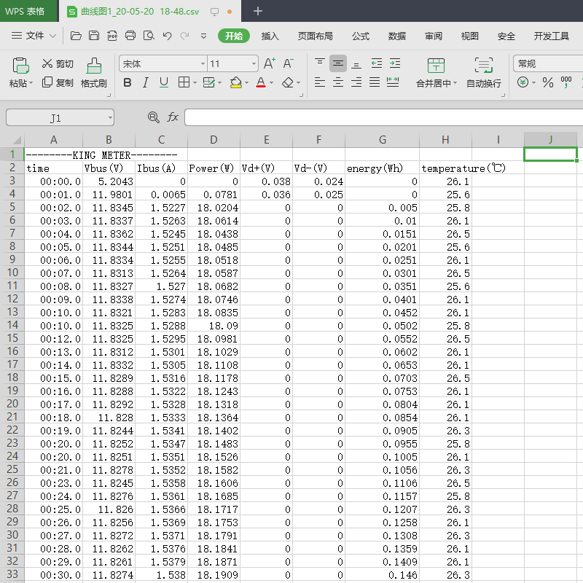
Task: Toggle Bold formatting
Action: coord(128,82)
